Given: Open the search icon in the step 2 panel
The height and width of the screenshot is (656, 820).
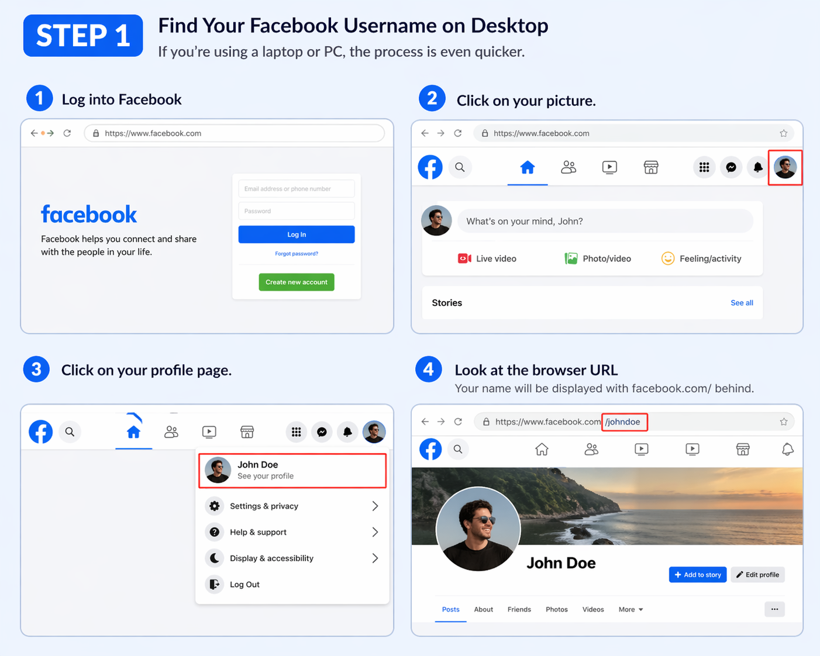Looking at the screenshot, I should click(460, 167).
